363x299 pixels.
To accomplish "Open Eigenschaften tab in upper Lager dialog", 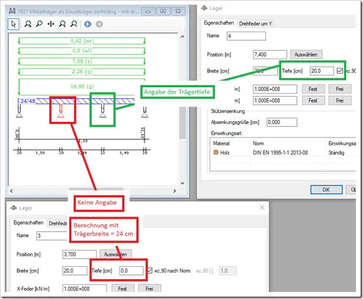I will pos(219,23).
